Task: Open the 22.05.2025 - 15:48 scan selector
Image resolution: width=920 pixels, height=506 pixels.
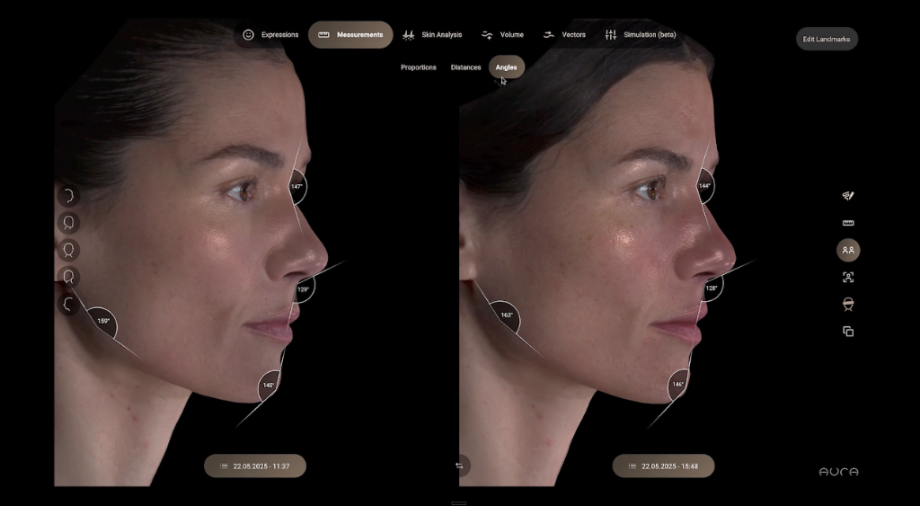Action: 663,466
